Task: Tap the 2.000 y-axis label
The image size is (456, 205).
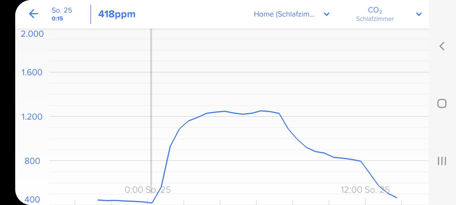Action: (x=32, y=34)
